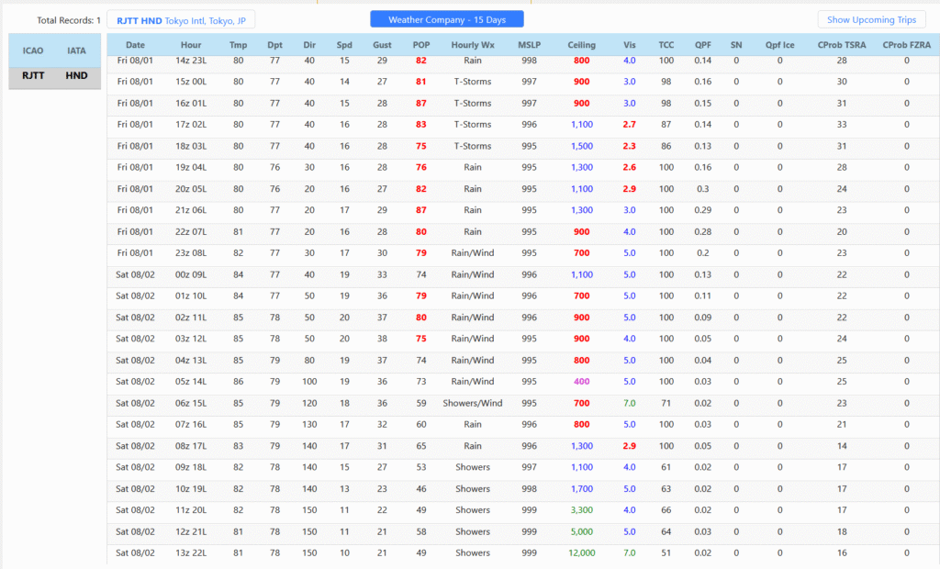Click the Ceiling column header
This screenshot has width=940, height=569.
tap(581, 45)
